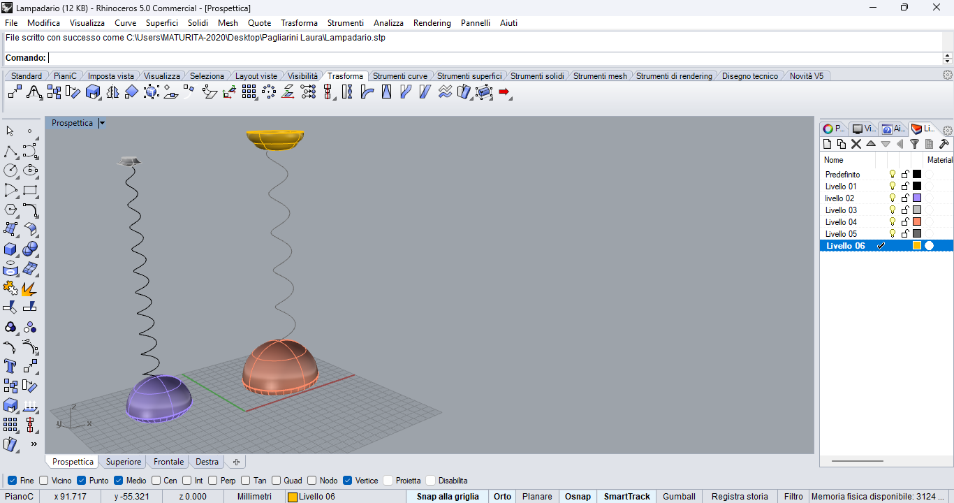The width and height of the screenshot is (954, 503).
Task: Click the Mirror transform icon
Action: coord(112,92)
